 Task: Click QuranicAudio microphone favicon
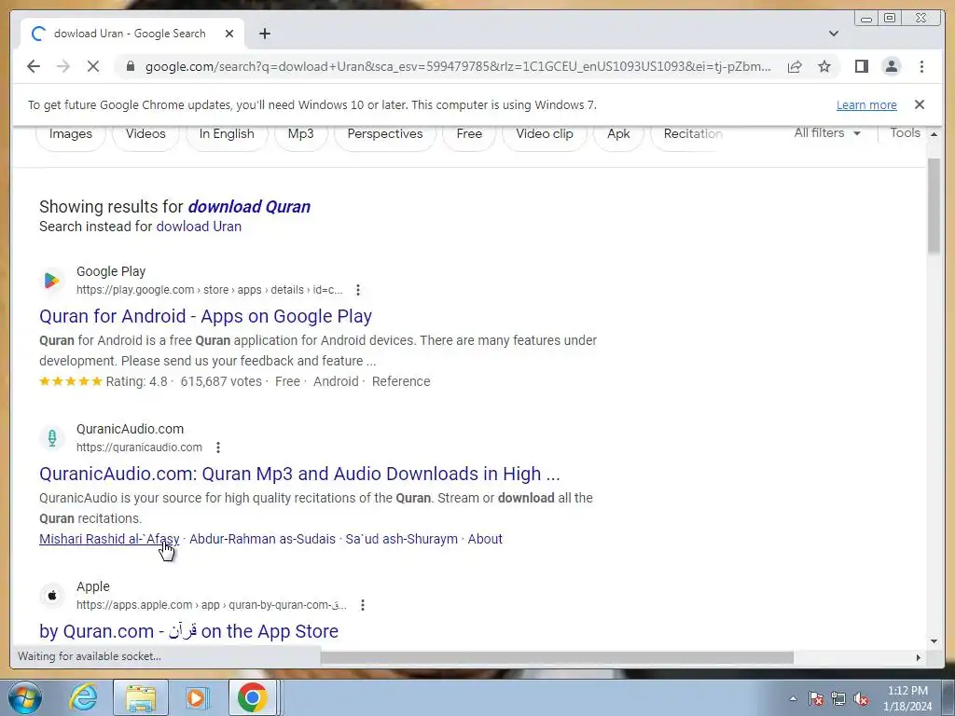(x=52, y=438)
